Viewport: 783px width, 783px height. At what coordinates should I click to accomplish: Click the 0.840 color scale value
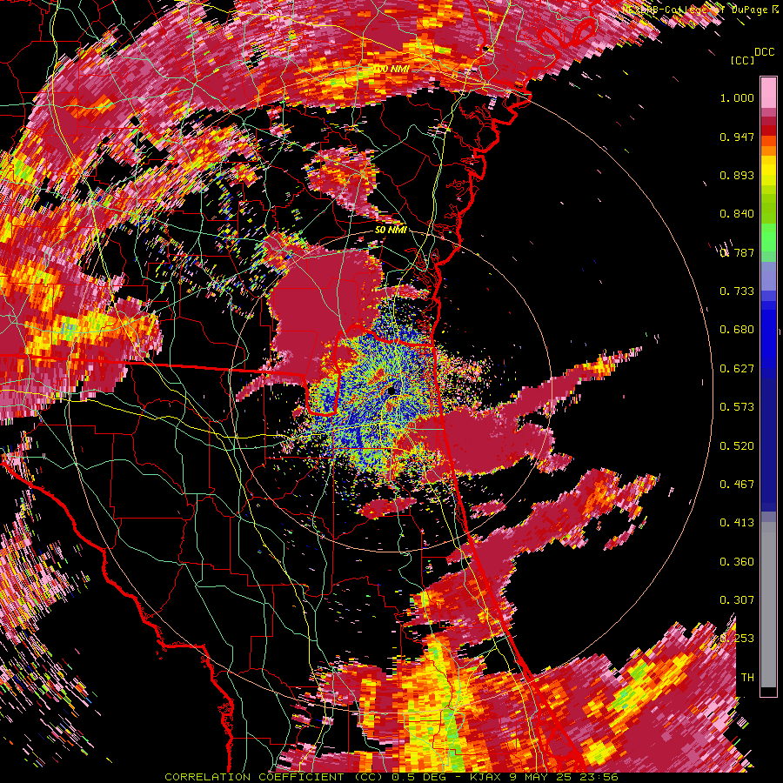click(x=737, y=214)
